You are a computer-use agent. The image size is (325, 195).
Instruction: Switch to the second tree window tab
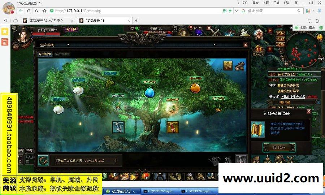point(62,54)
